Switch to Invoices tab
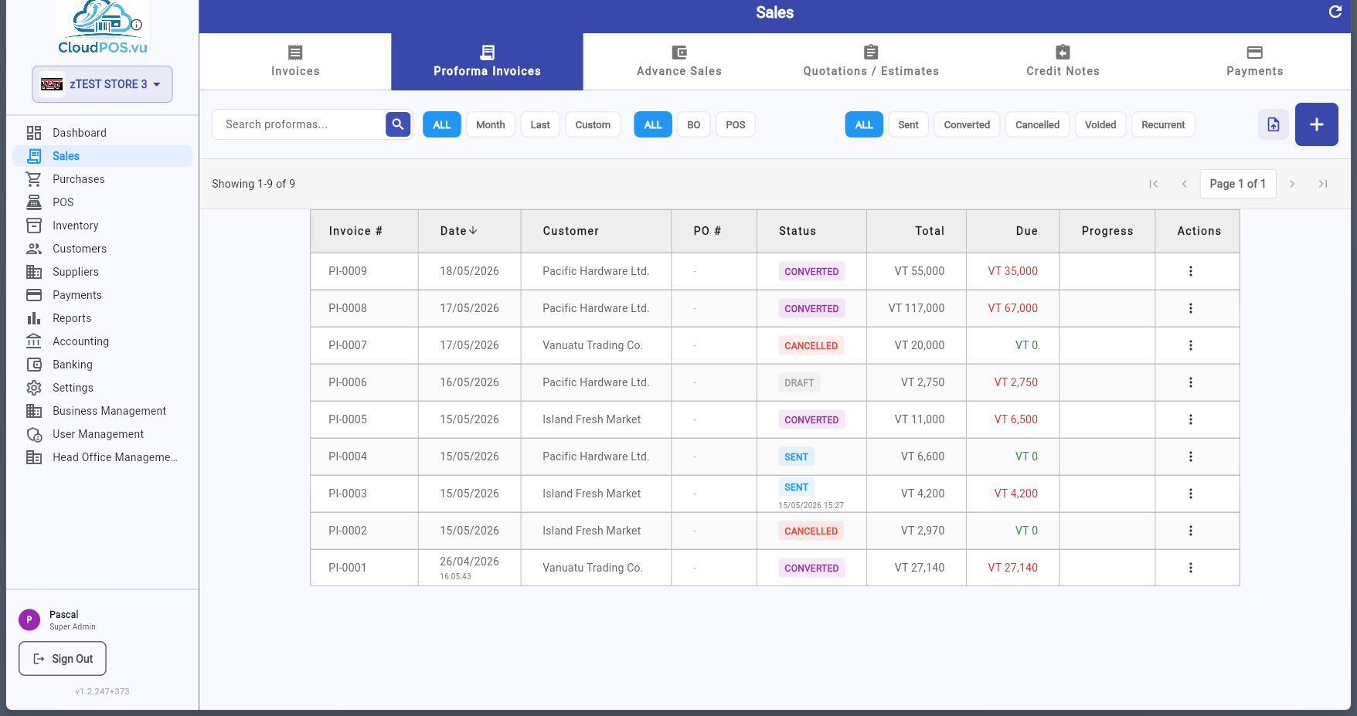Viewport: 1357px width, 716px height. tap(295, 62)
